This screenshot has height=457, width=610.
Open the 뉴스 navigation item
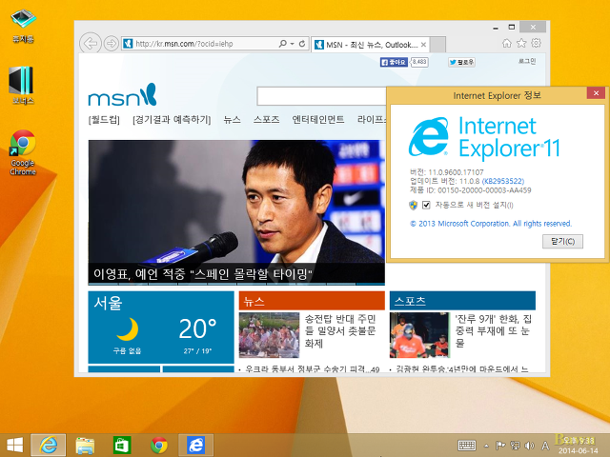[232, 120]
